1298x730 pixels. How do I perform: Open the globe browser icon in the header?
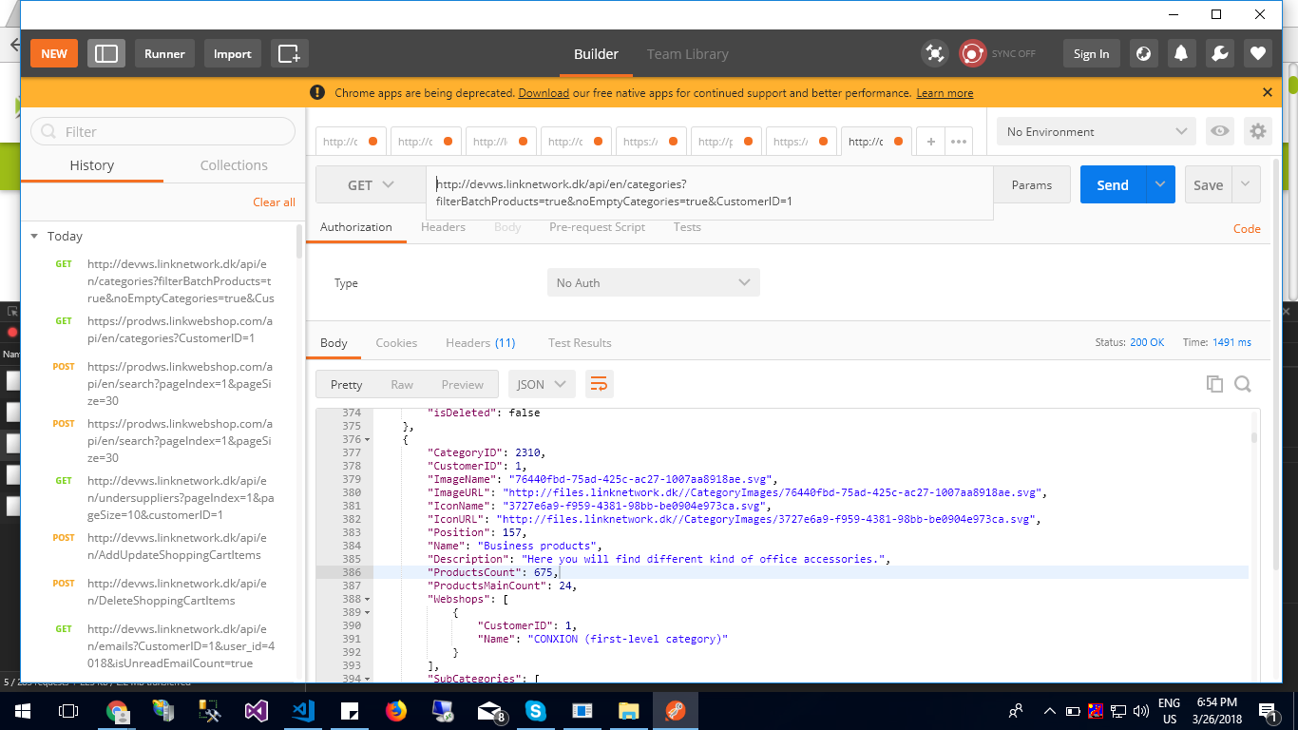(1144, 53)
